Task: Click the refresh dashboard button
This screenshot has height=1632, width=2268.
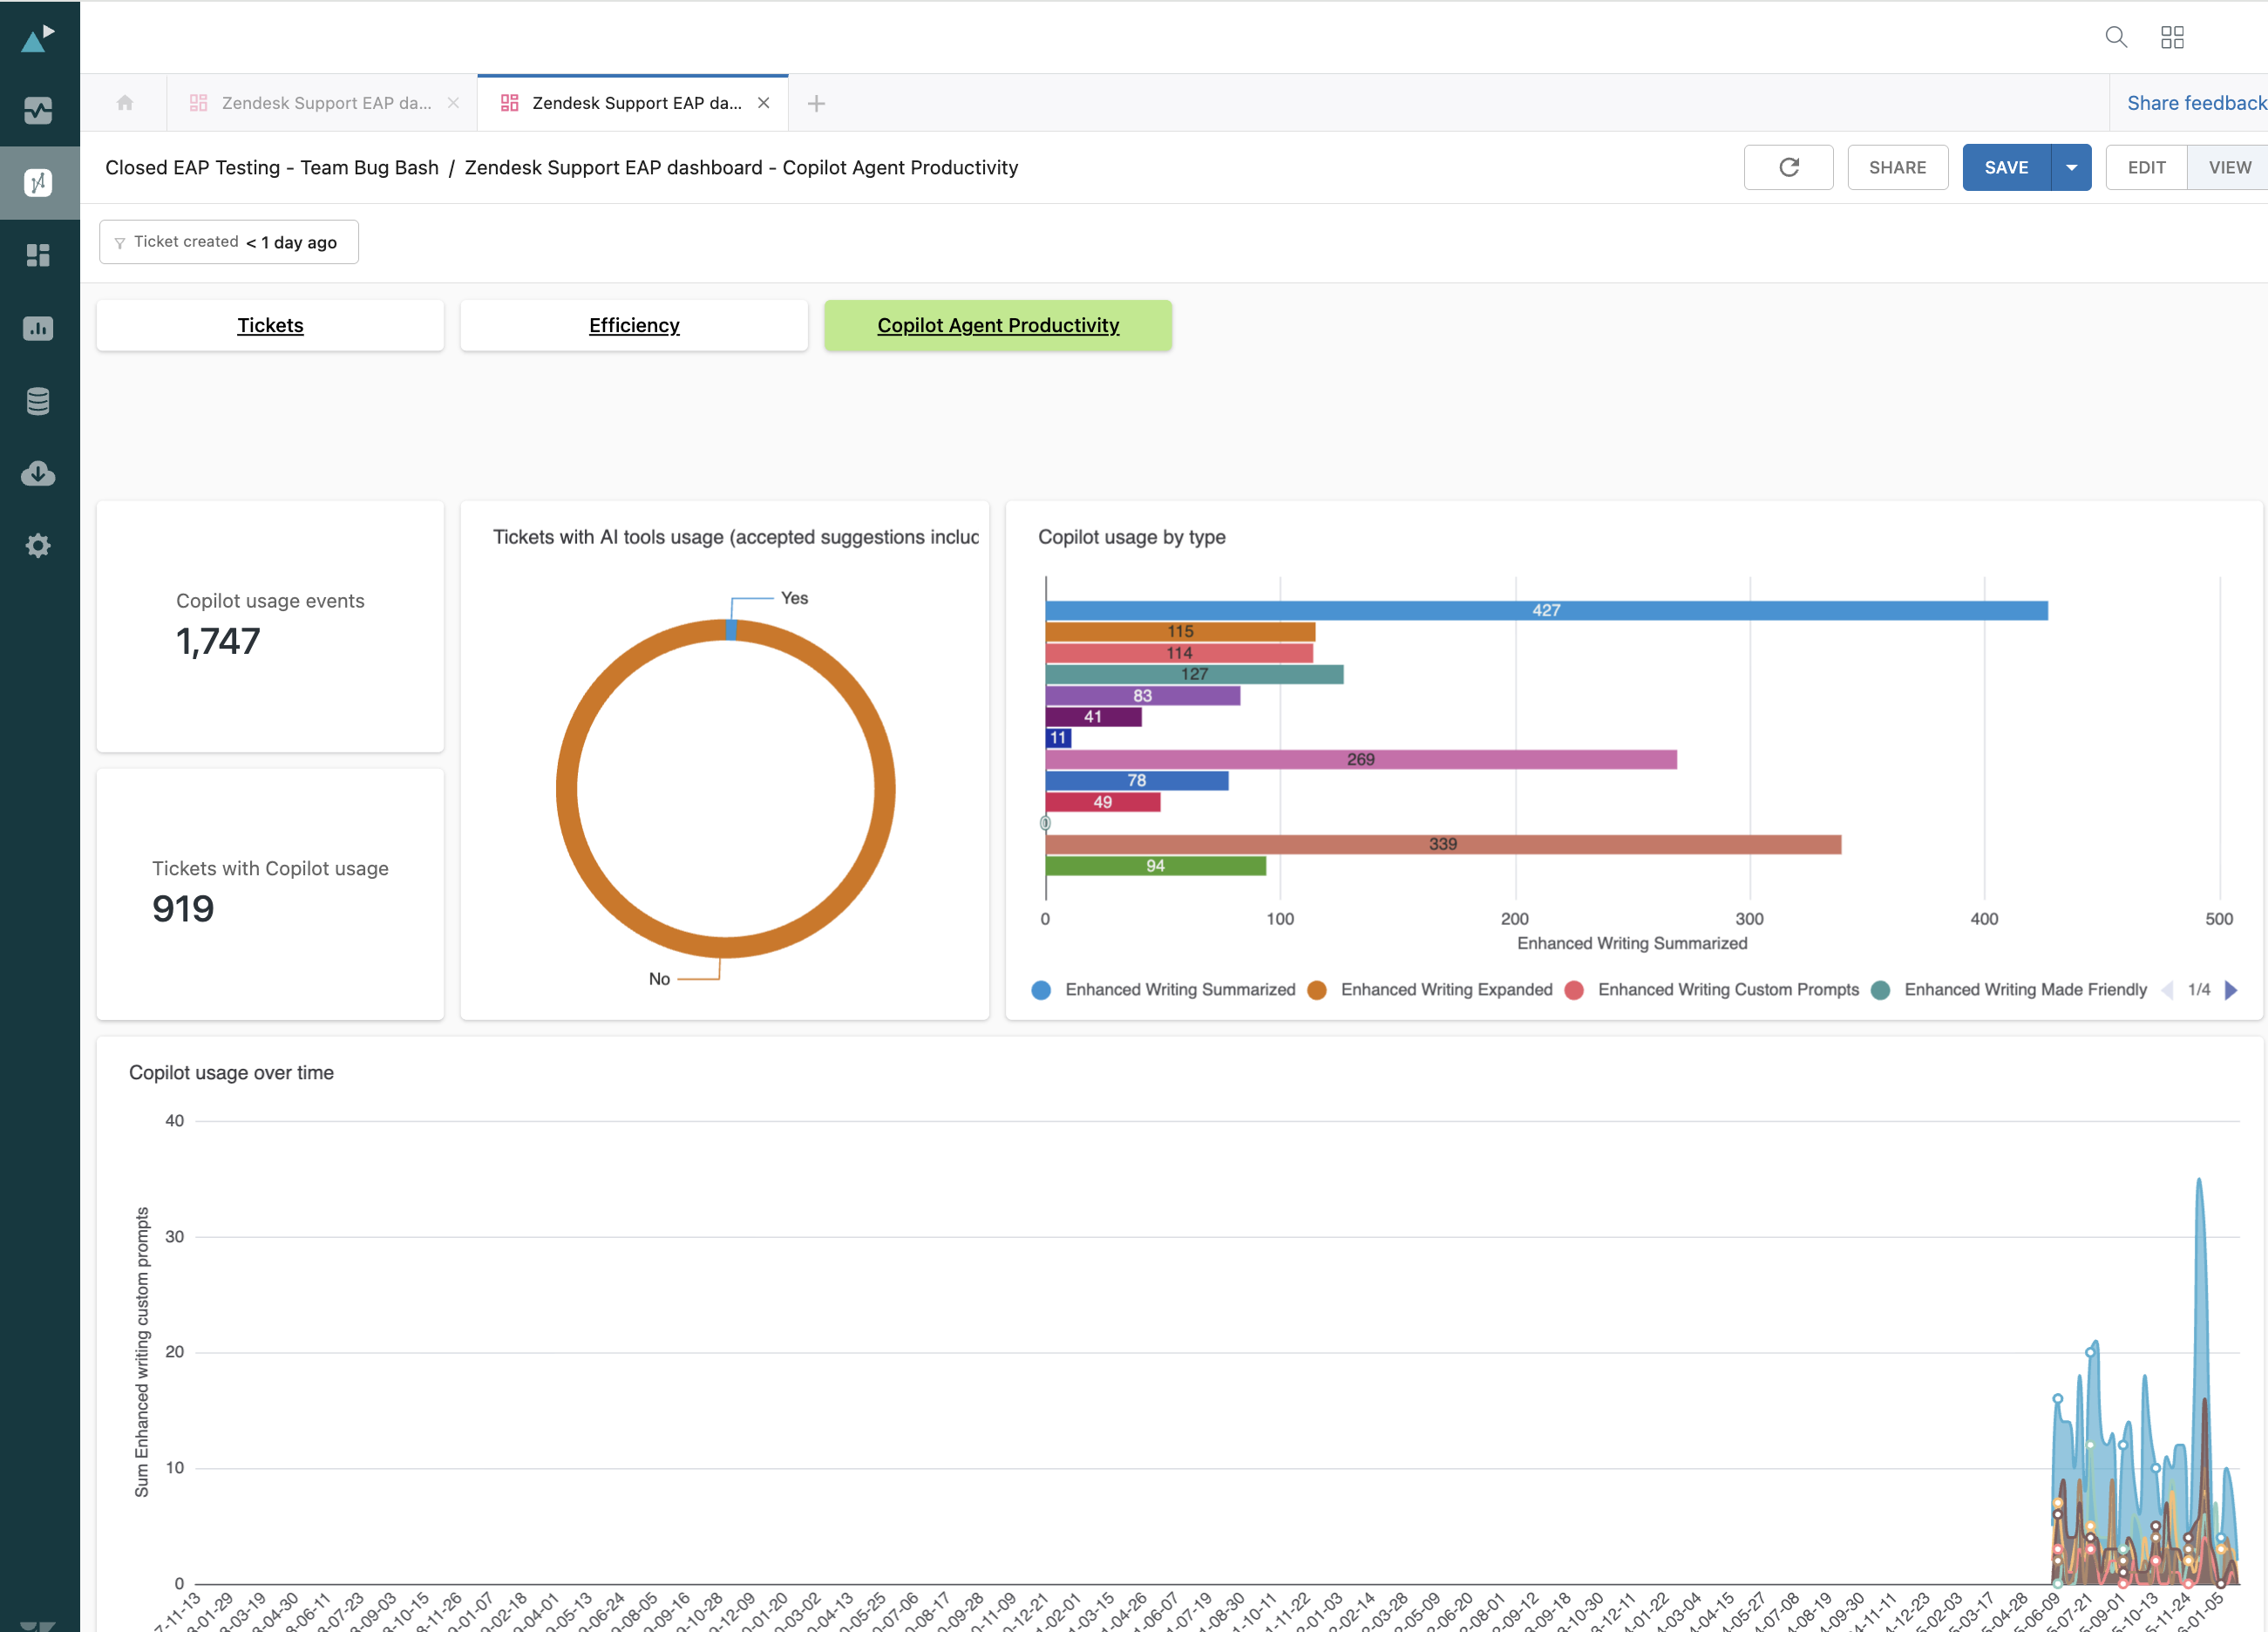Action: (1788, 167)
